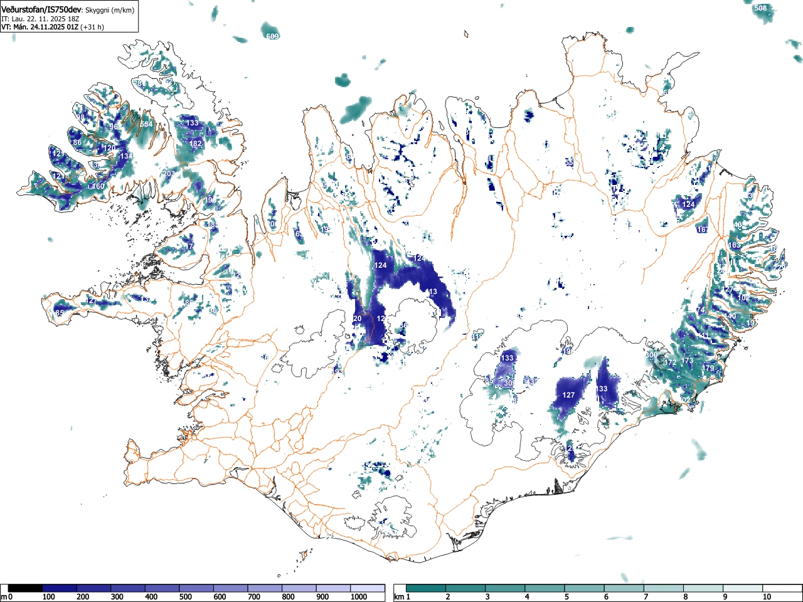Click the 96 visibility value in the Westfjords
803x602 pixels.
coord(114,127)
